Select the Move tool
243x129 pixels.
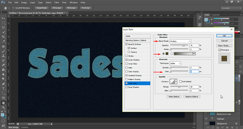(x=3, y=18)
